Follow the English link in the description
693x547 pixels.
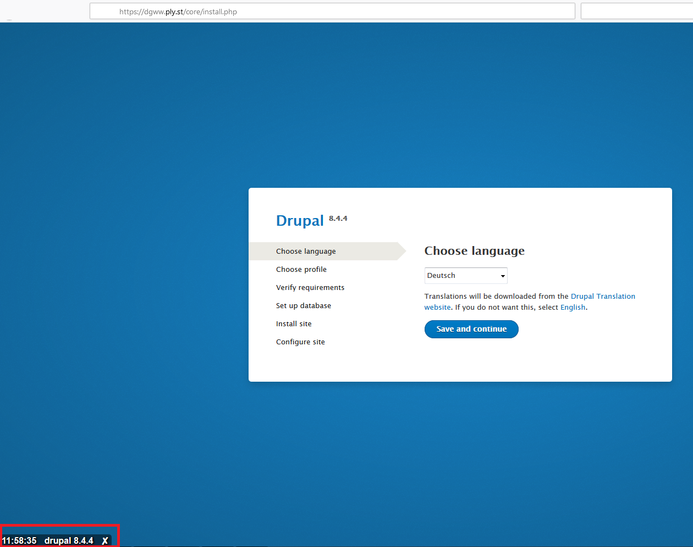click(573, 308)
